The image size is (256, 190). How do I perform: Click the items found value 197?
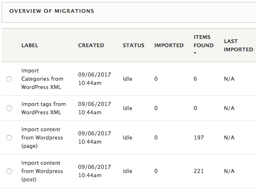199,137
